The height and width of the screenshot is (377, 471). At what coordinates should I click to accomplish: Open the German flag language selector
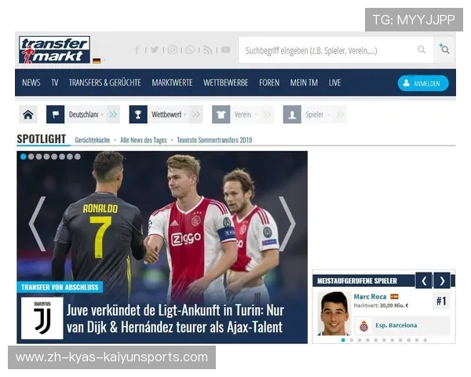click(97, 60)
